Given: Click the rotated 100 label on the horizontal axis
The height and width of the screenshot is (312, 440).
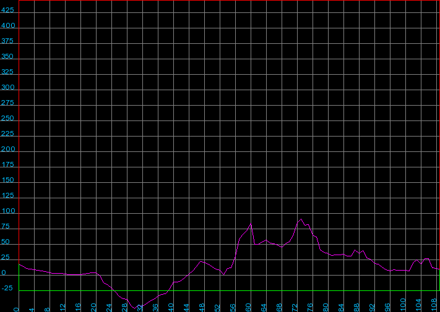Looking at the screenshot, I should pyautogui.click(x=402, y=305).
